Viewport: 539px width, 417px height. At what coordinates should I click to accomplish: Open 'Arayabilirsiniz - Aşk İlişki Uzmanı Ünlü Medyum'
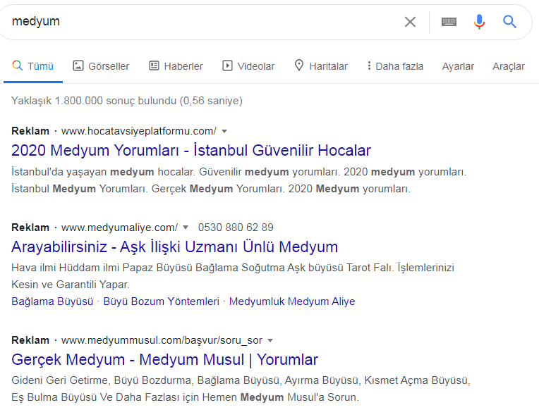point(175,247)
